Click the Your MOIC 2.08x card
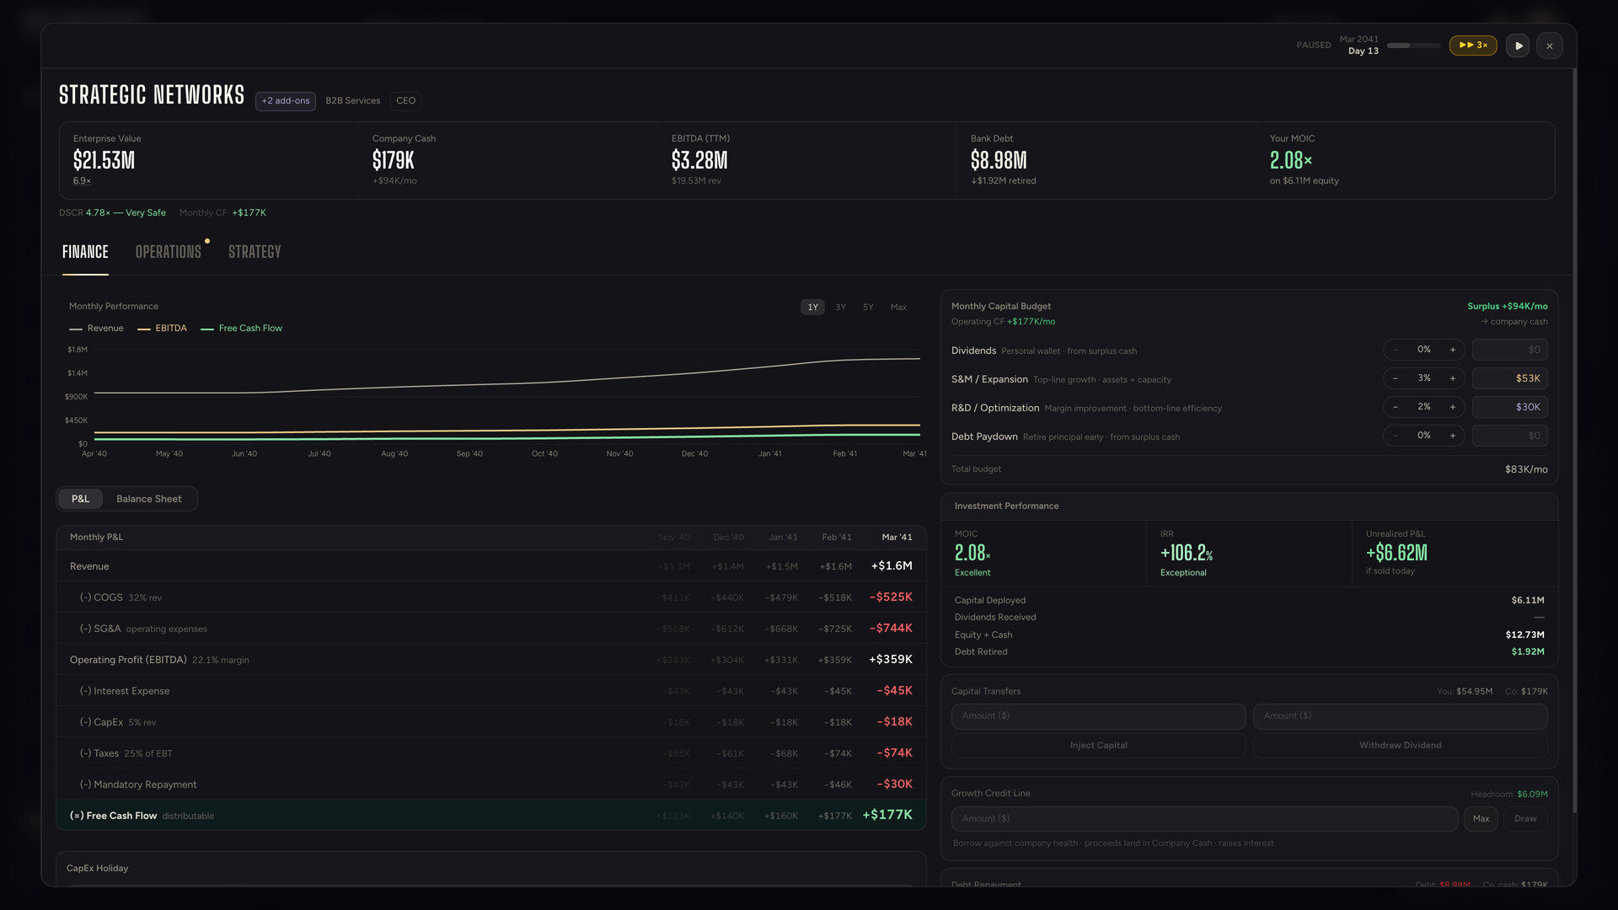The width and height of the screenshot is (1618, 910). click(x=1405, y=160)
